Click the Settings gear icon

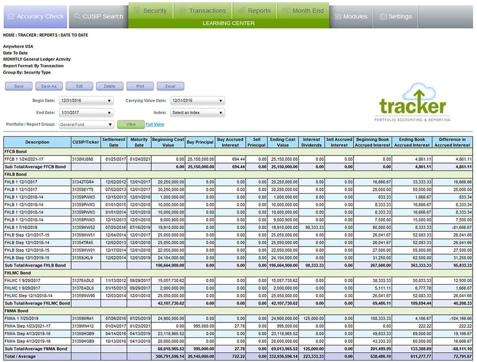[383, 16]
